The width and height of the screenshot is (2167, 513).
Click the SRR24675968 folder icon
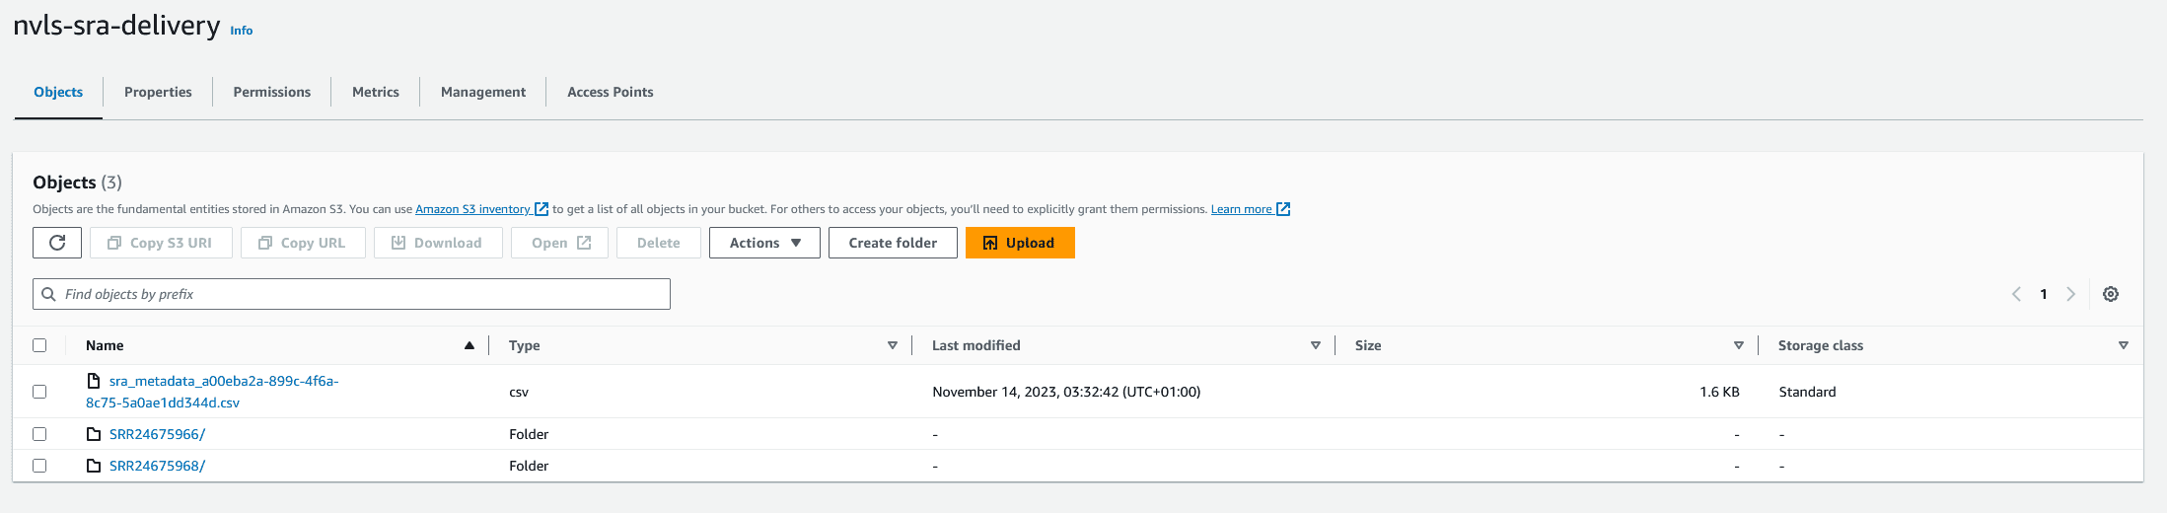(x=94, y=466)
